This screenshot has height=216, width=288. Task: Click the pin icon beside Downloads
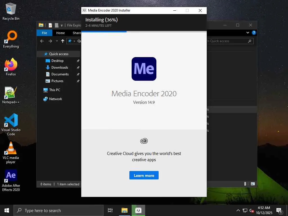point(78,67)
